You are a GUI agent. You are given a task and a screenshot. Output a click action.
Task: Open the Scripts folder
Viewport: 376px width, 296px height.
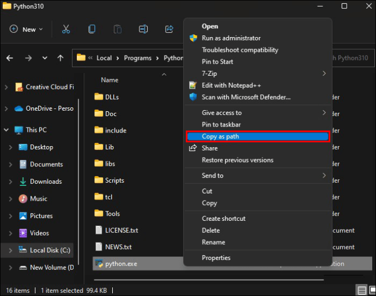click(114, 180)
